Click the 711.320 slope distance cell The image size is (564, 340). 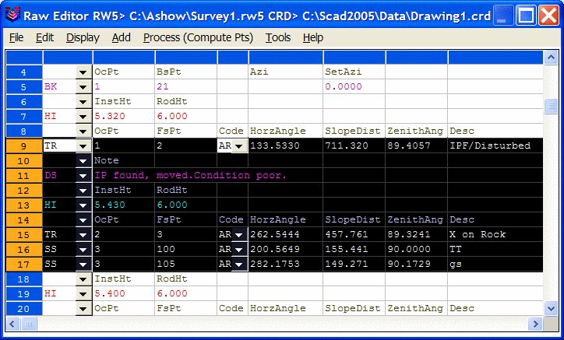point(354,146)
